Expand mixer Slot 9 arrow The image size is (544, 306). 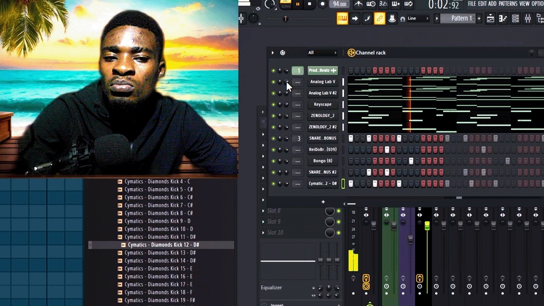pyautogui.click(x=263, y=222)
